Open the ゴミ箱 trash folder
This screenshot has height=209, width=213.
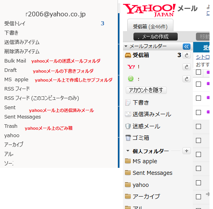pos(141,138)
